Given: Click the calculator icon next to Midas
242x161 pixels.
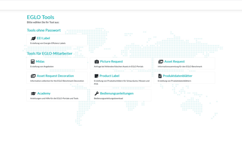Looking at the screenshot, I should pyautogui.click(x=33, y=62).
